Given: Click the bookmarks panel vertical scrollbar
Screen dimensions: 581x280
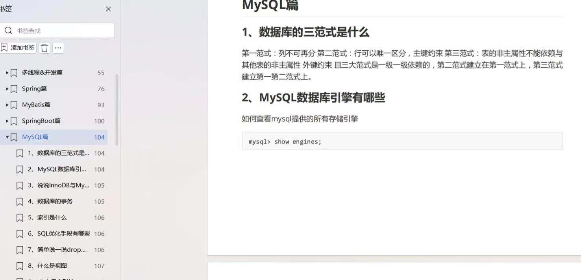Looking at the screenshot, I should tap(117, 109).
